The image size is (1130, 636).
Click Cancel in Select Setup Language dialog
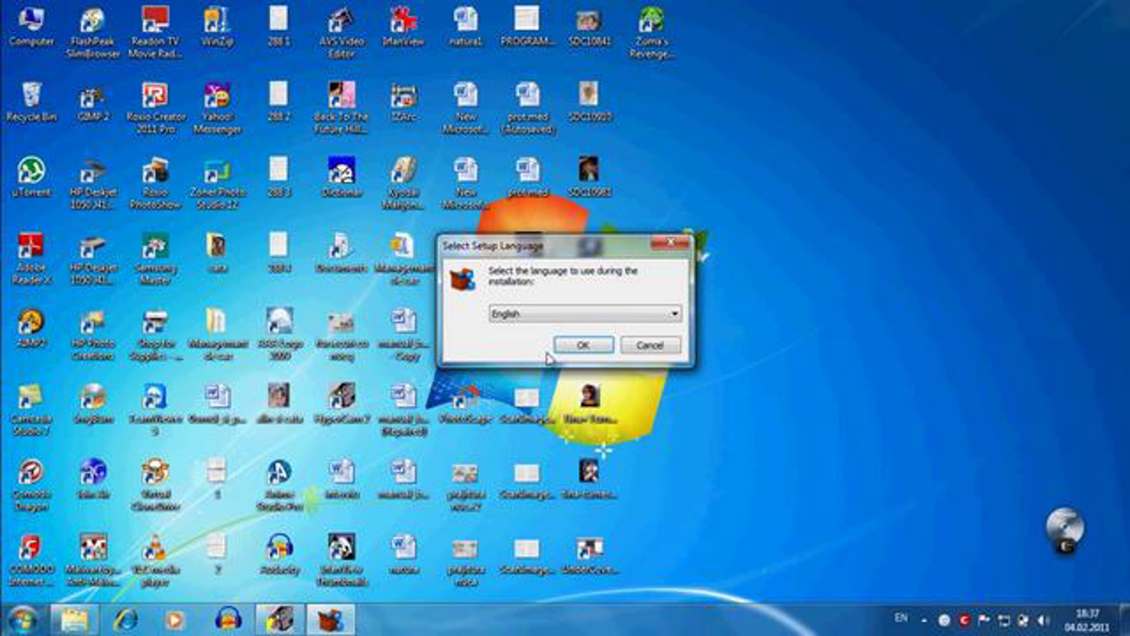point(650,345)
